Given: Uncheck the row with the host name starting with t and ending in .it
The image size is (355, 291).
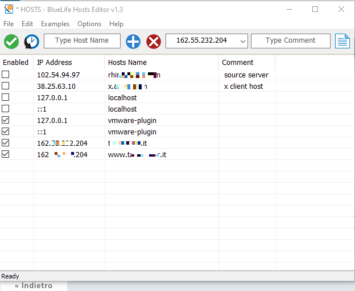Looking at the screenshot, I should click(6, 142).
